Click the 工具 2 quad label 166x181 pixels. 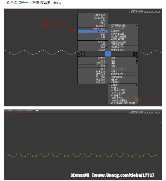82,55
